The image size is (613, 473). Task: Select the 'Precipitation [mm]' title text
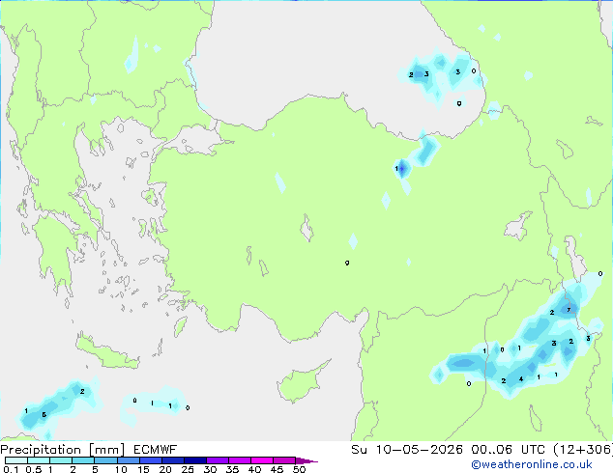(x=63, y=450)
